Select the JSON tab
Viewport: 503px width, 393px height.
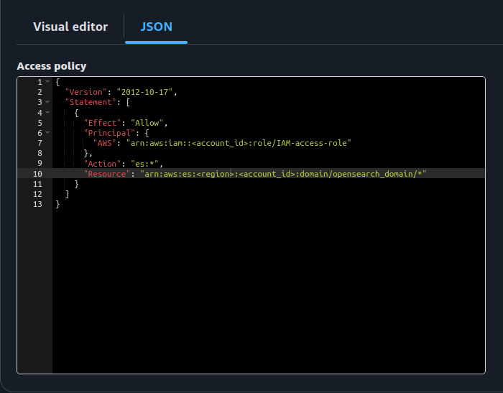pyautogui.click(x=156, y=27)
